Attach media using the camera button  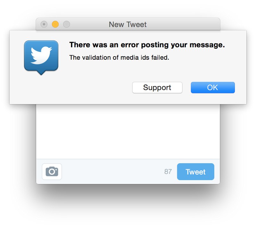pyautogui.click(x=52, y=172)
